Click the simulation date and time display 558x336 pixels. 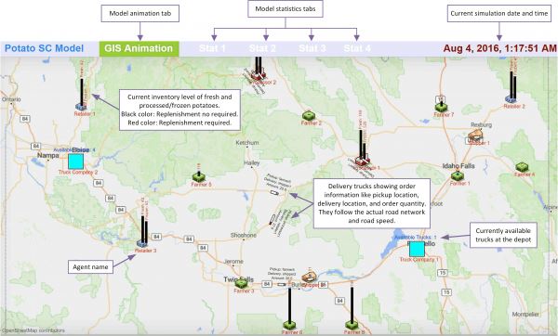click(x=499, y=48)
